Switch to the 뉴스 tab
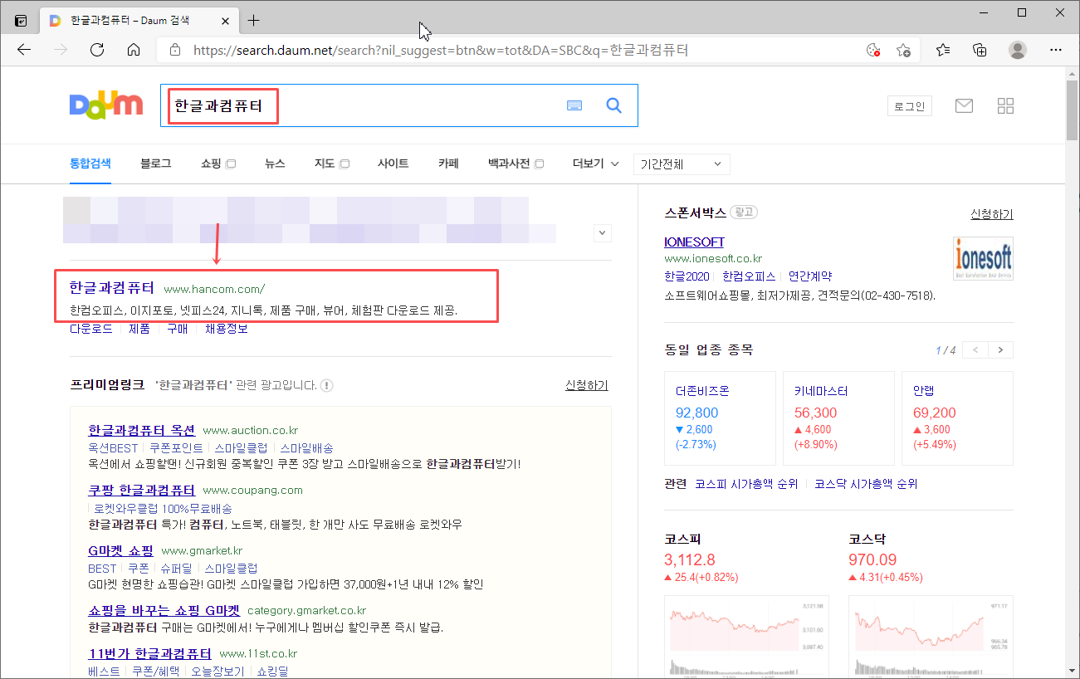1080x679 pixels. 275,164
